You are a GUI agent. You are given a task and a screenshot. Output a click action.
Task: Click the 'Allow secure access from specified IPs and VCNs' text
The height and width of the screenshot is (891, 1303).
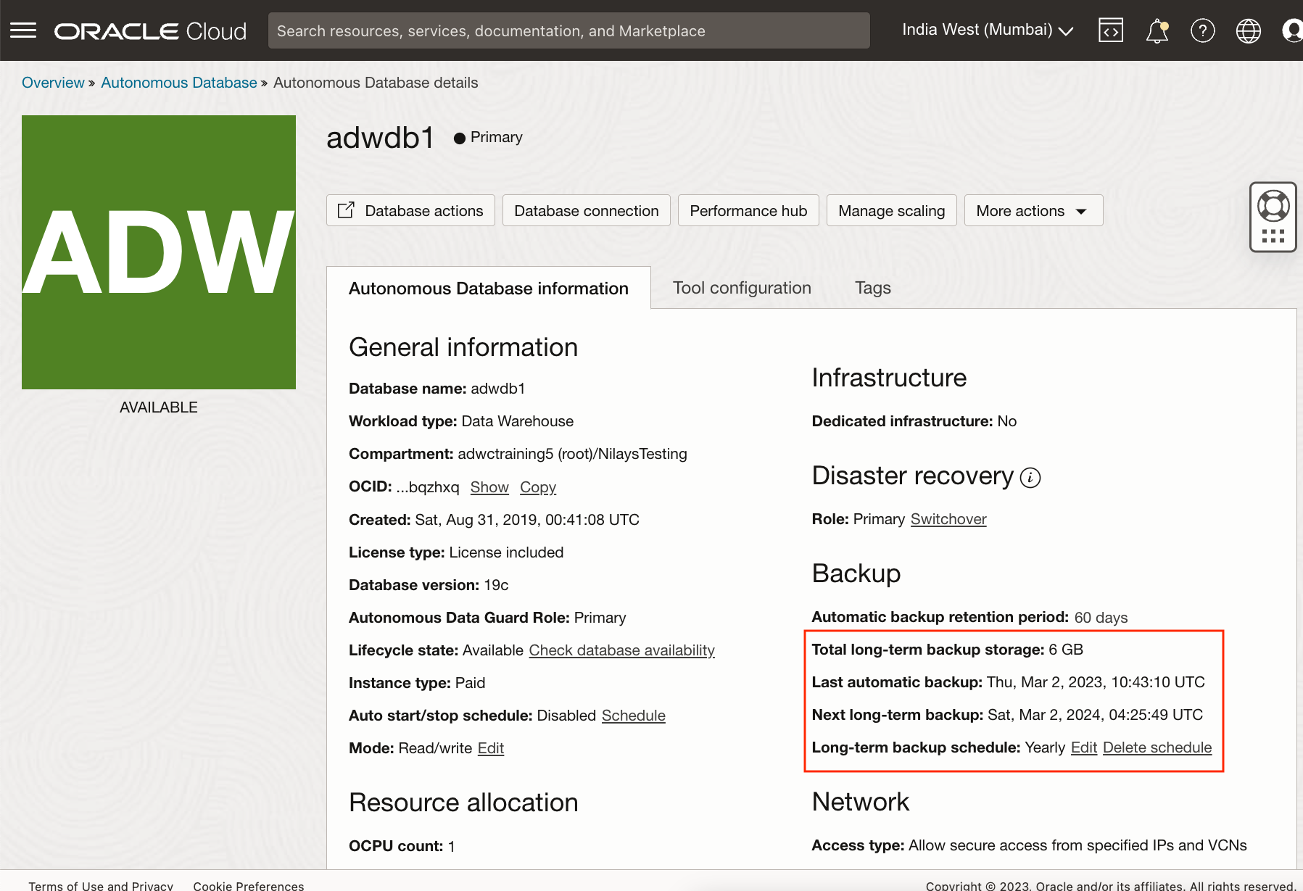point(1077,845)
